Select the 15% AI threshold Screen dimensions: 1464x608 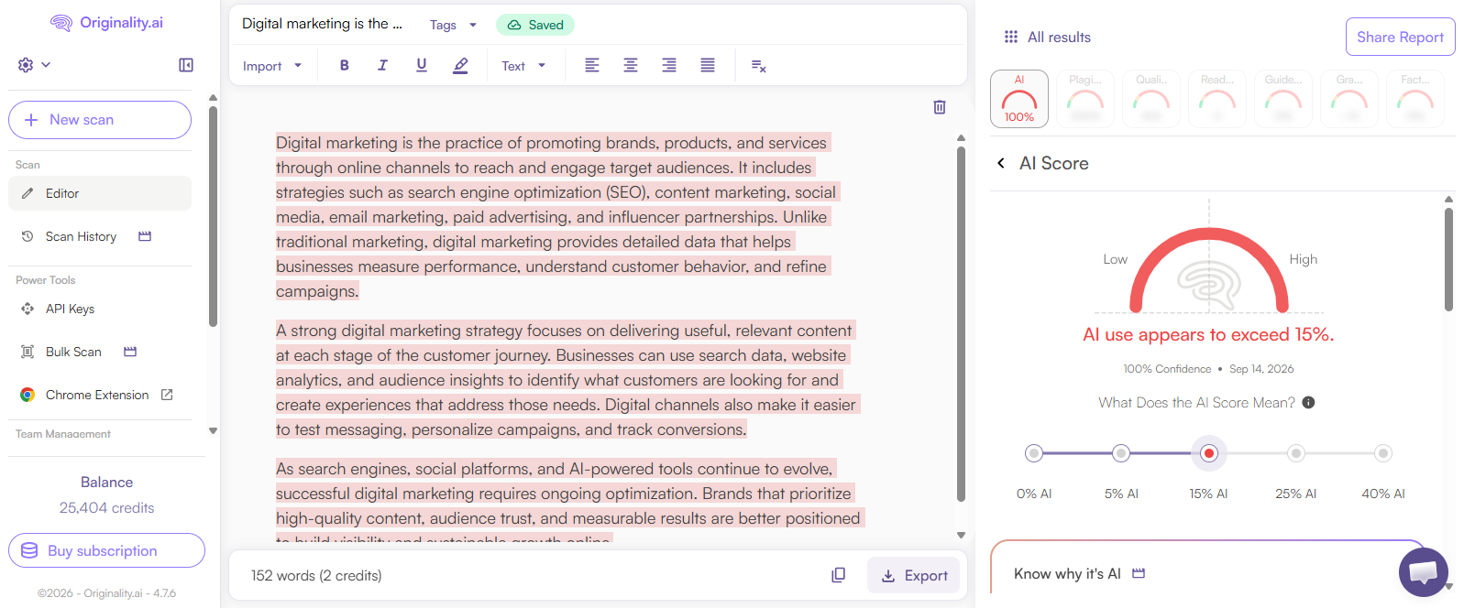click(1209, 453)
